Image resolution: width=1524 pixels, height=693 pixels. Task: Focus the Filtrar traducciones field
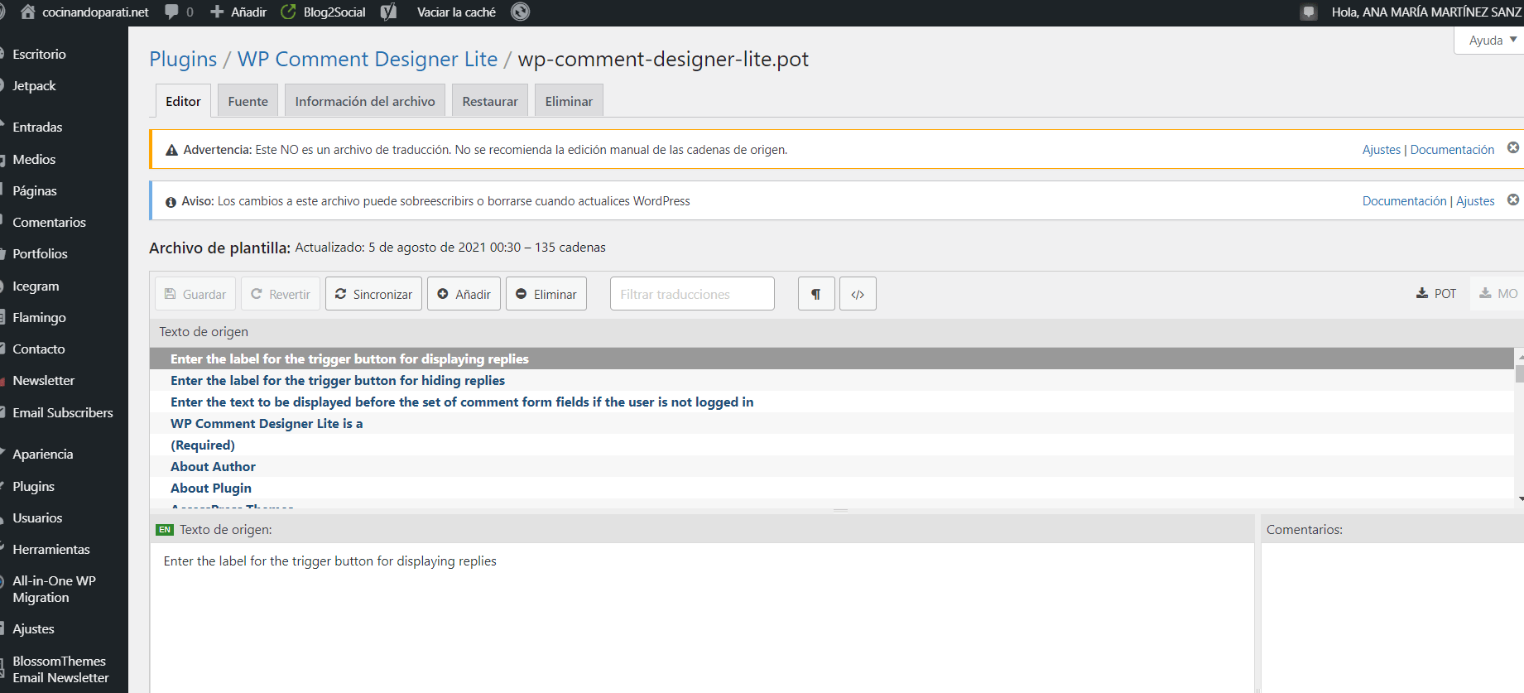coord(692,294)
